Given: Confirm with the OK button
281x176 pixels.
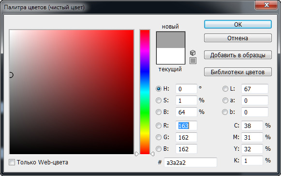Looking at the screenshot, I should (x=238, y=24).
